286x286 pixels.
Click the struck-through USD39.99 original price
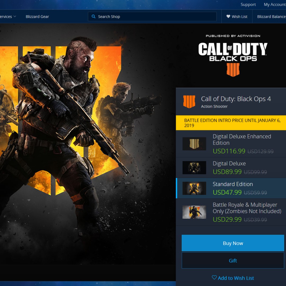[255, 220]
